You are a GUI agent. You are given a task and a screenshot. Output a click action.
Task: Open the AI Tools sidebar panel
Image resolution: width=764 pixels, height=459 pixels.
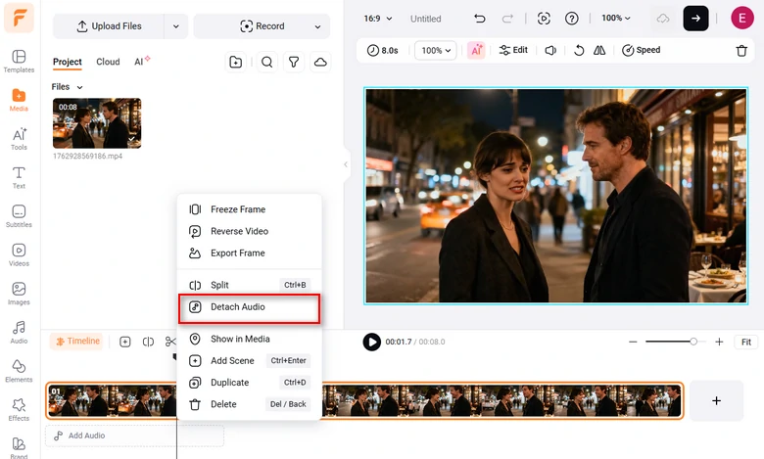tap(19, 139)
